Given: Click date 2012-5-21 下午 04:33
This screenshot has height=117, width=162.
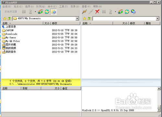Looking at the screenshot, I should click(x=64, y=48).
